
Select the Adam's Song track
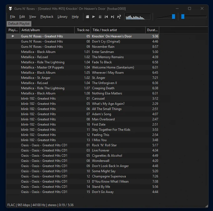click(x=83, y=114)
